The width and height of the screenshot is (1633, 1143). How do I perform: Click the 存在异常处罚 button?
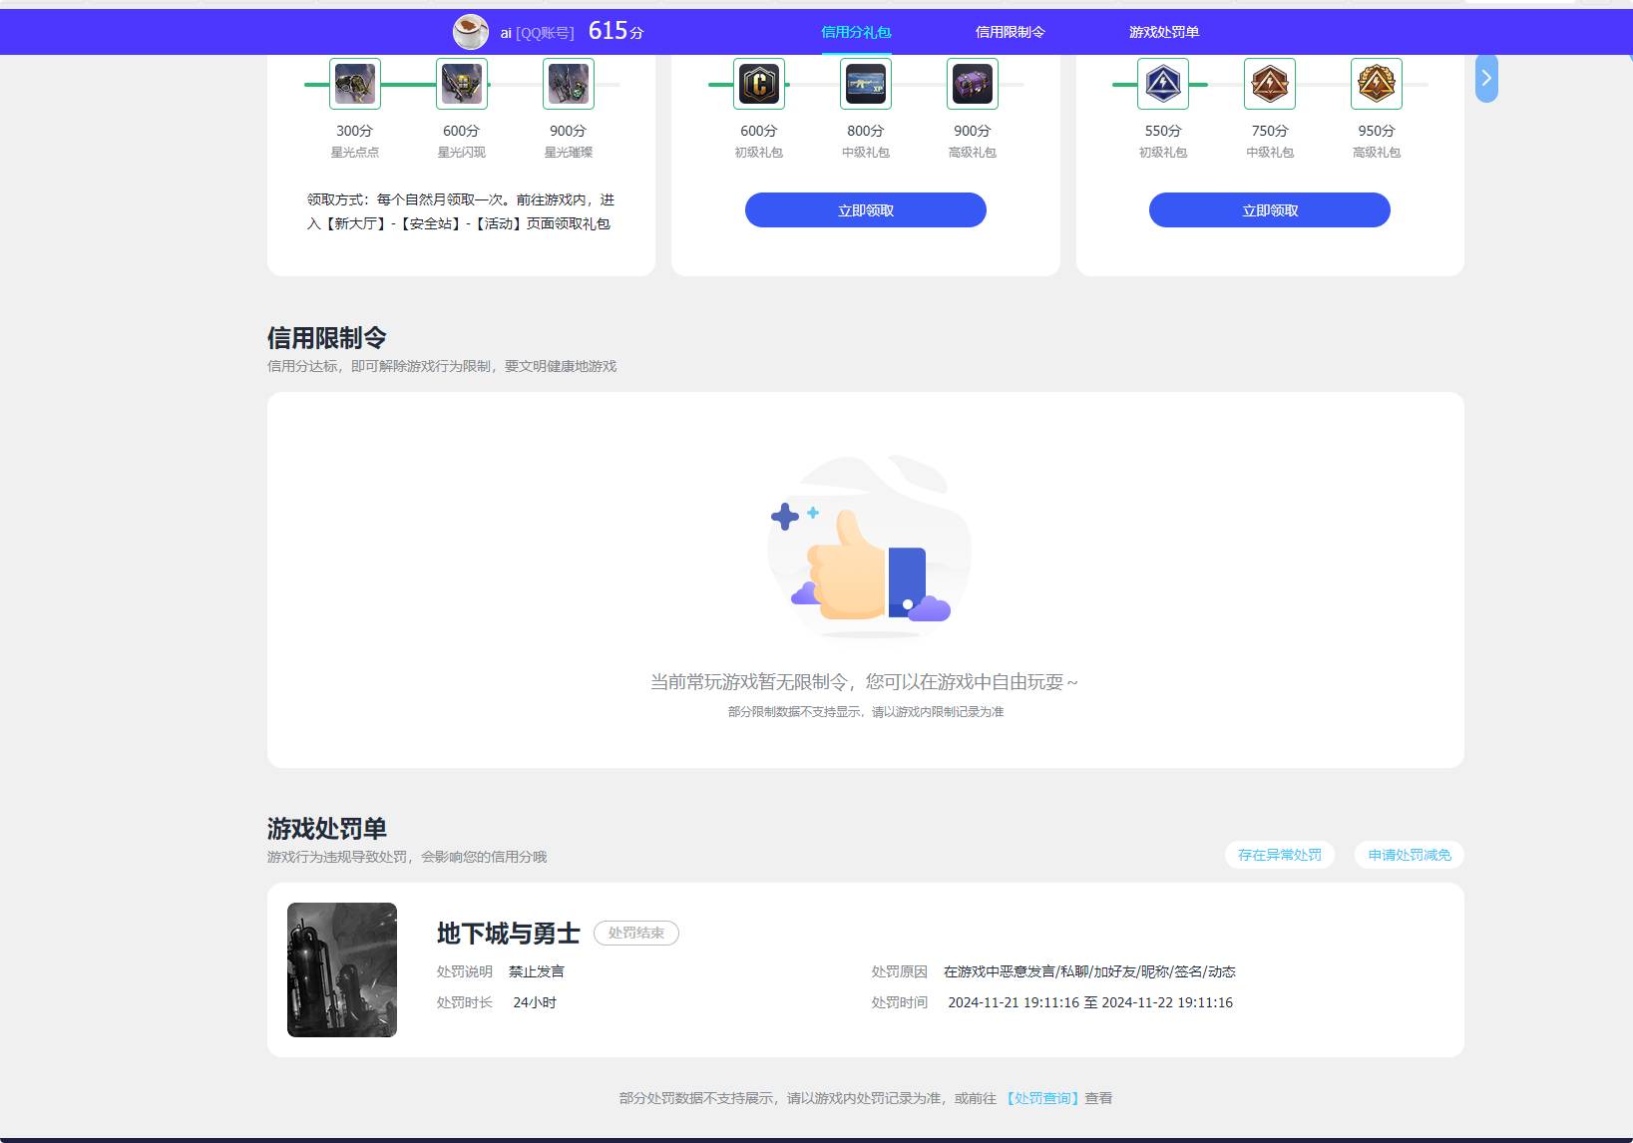[x=1280, y=855]
